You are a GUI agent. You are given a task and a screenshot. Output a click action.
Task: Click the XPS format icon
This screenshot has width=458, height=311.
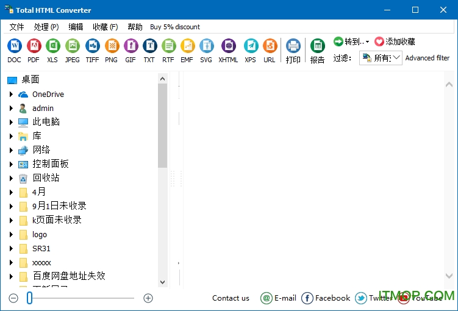[x=251, y=46]
